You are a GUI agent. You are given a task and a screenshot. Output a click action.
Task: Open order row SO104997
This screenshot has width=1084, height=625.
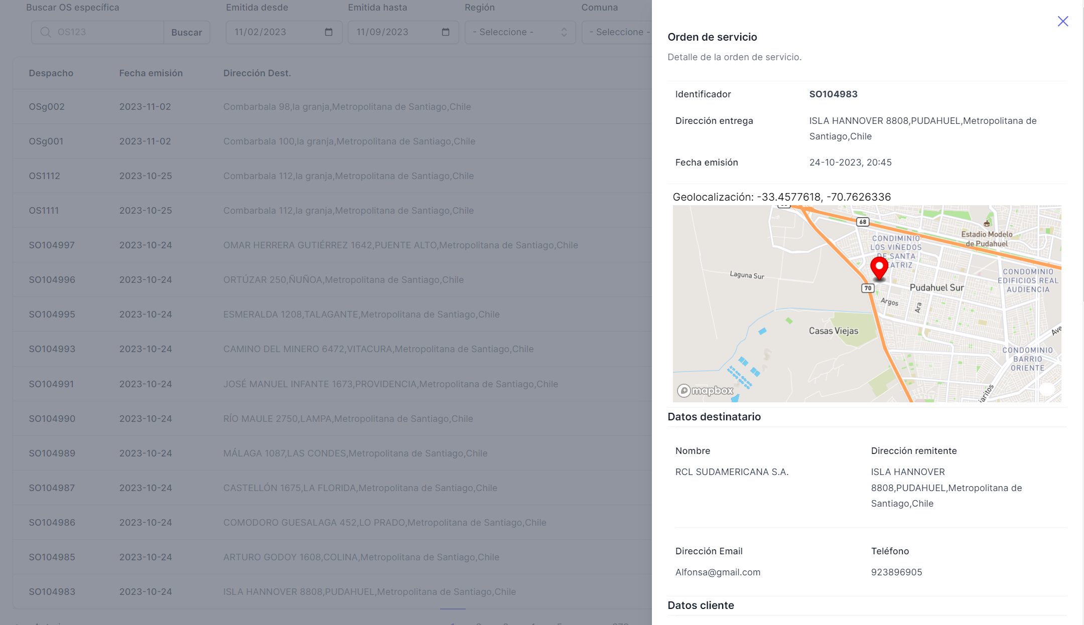click(52, 245)
